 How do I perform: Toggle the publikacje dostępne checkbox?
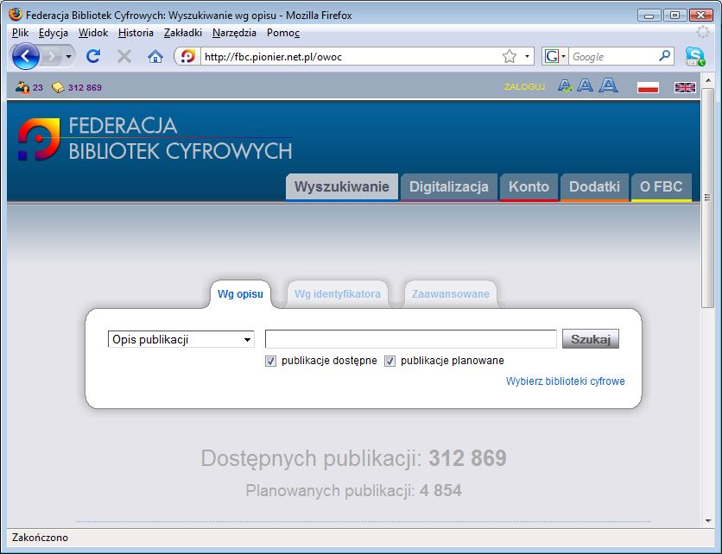271,362
